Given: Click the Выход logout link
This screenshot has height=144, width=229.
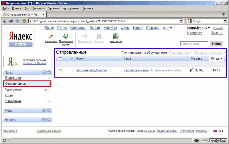Looking at the screenshot, I should pyautogui.click(x=218, y=28).
